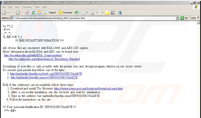This screenshot has height=118, width=201.
Task: Expand the Links toolbar chevron
Action: (198, 18)
